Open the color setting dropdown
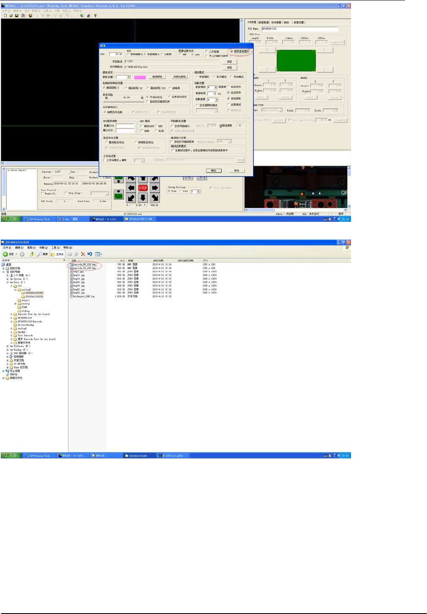Viewport: 427px width, 614px height. (128, 77)
